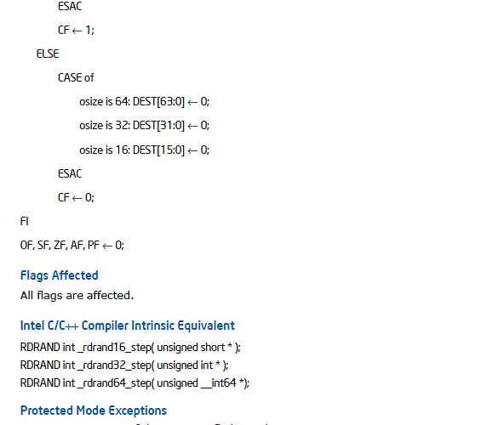The image size is (493, 425).
Task: Click the Intel C/C++ Compiler Intrinsic Equivalent heading
Action: [x=128, y=326]
